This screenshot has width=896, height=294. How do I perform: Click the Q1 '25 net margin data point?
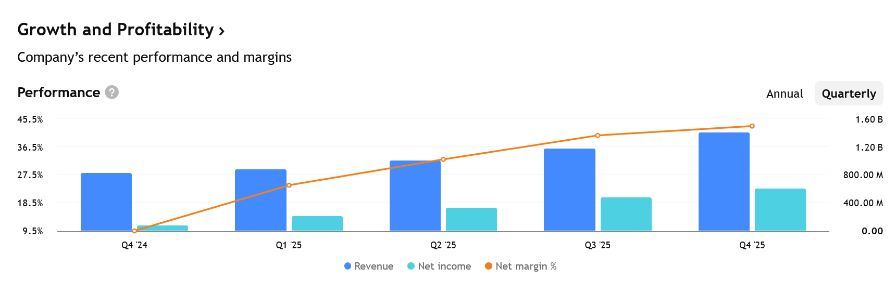click(289, 185)
